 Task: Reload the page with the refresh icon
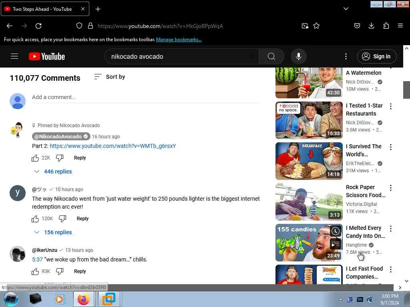tap(38, 26)
